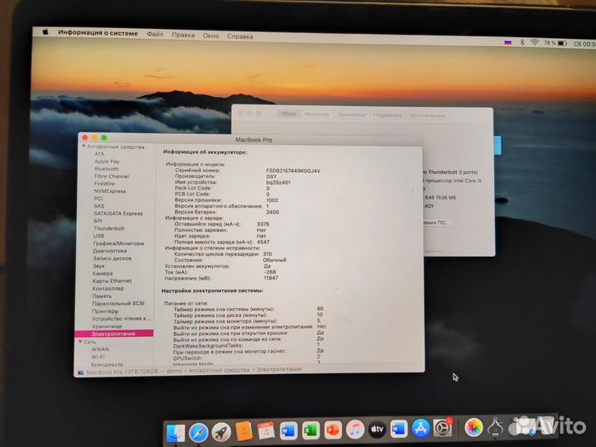Open the Правка menu
The width and height of the screenshot is (596, 447).
183,35
